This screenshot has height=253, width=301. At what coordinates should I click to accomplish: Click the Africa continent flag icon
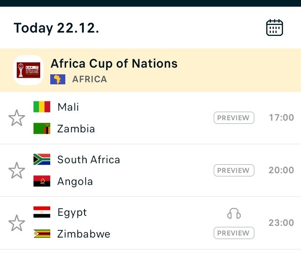pyautogui.click(x=58, y=79)
